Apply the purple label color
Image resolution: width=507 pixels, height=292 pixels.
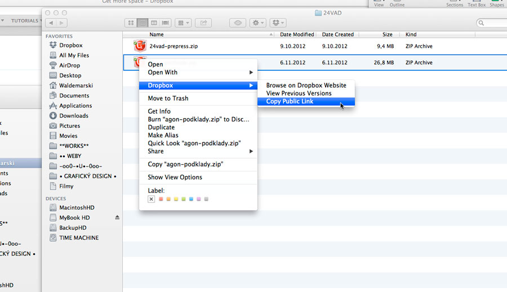point(198,199)
